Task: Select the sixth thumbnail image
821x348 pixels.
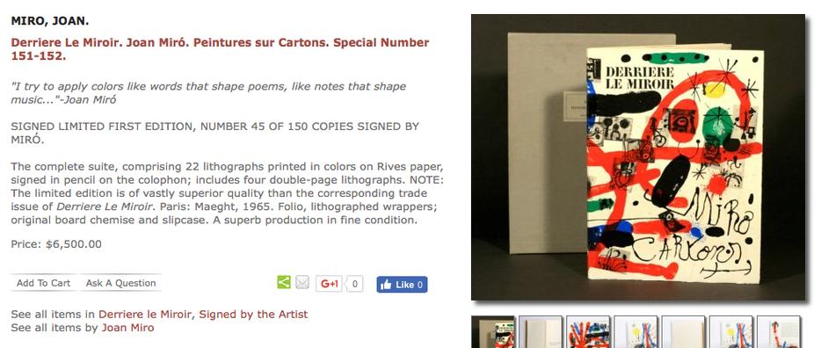Action: pyautogui.click(x=731, y=332)
